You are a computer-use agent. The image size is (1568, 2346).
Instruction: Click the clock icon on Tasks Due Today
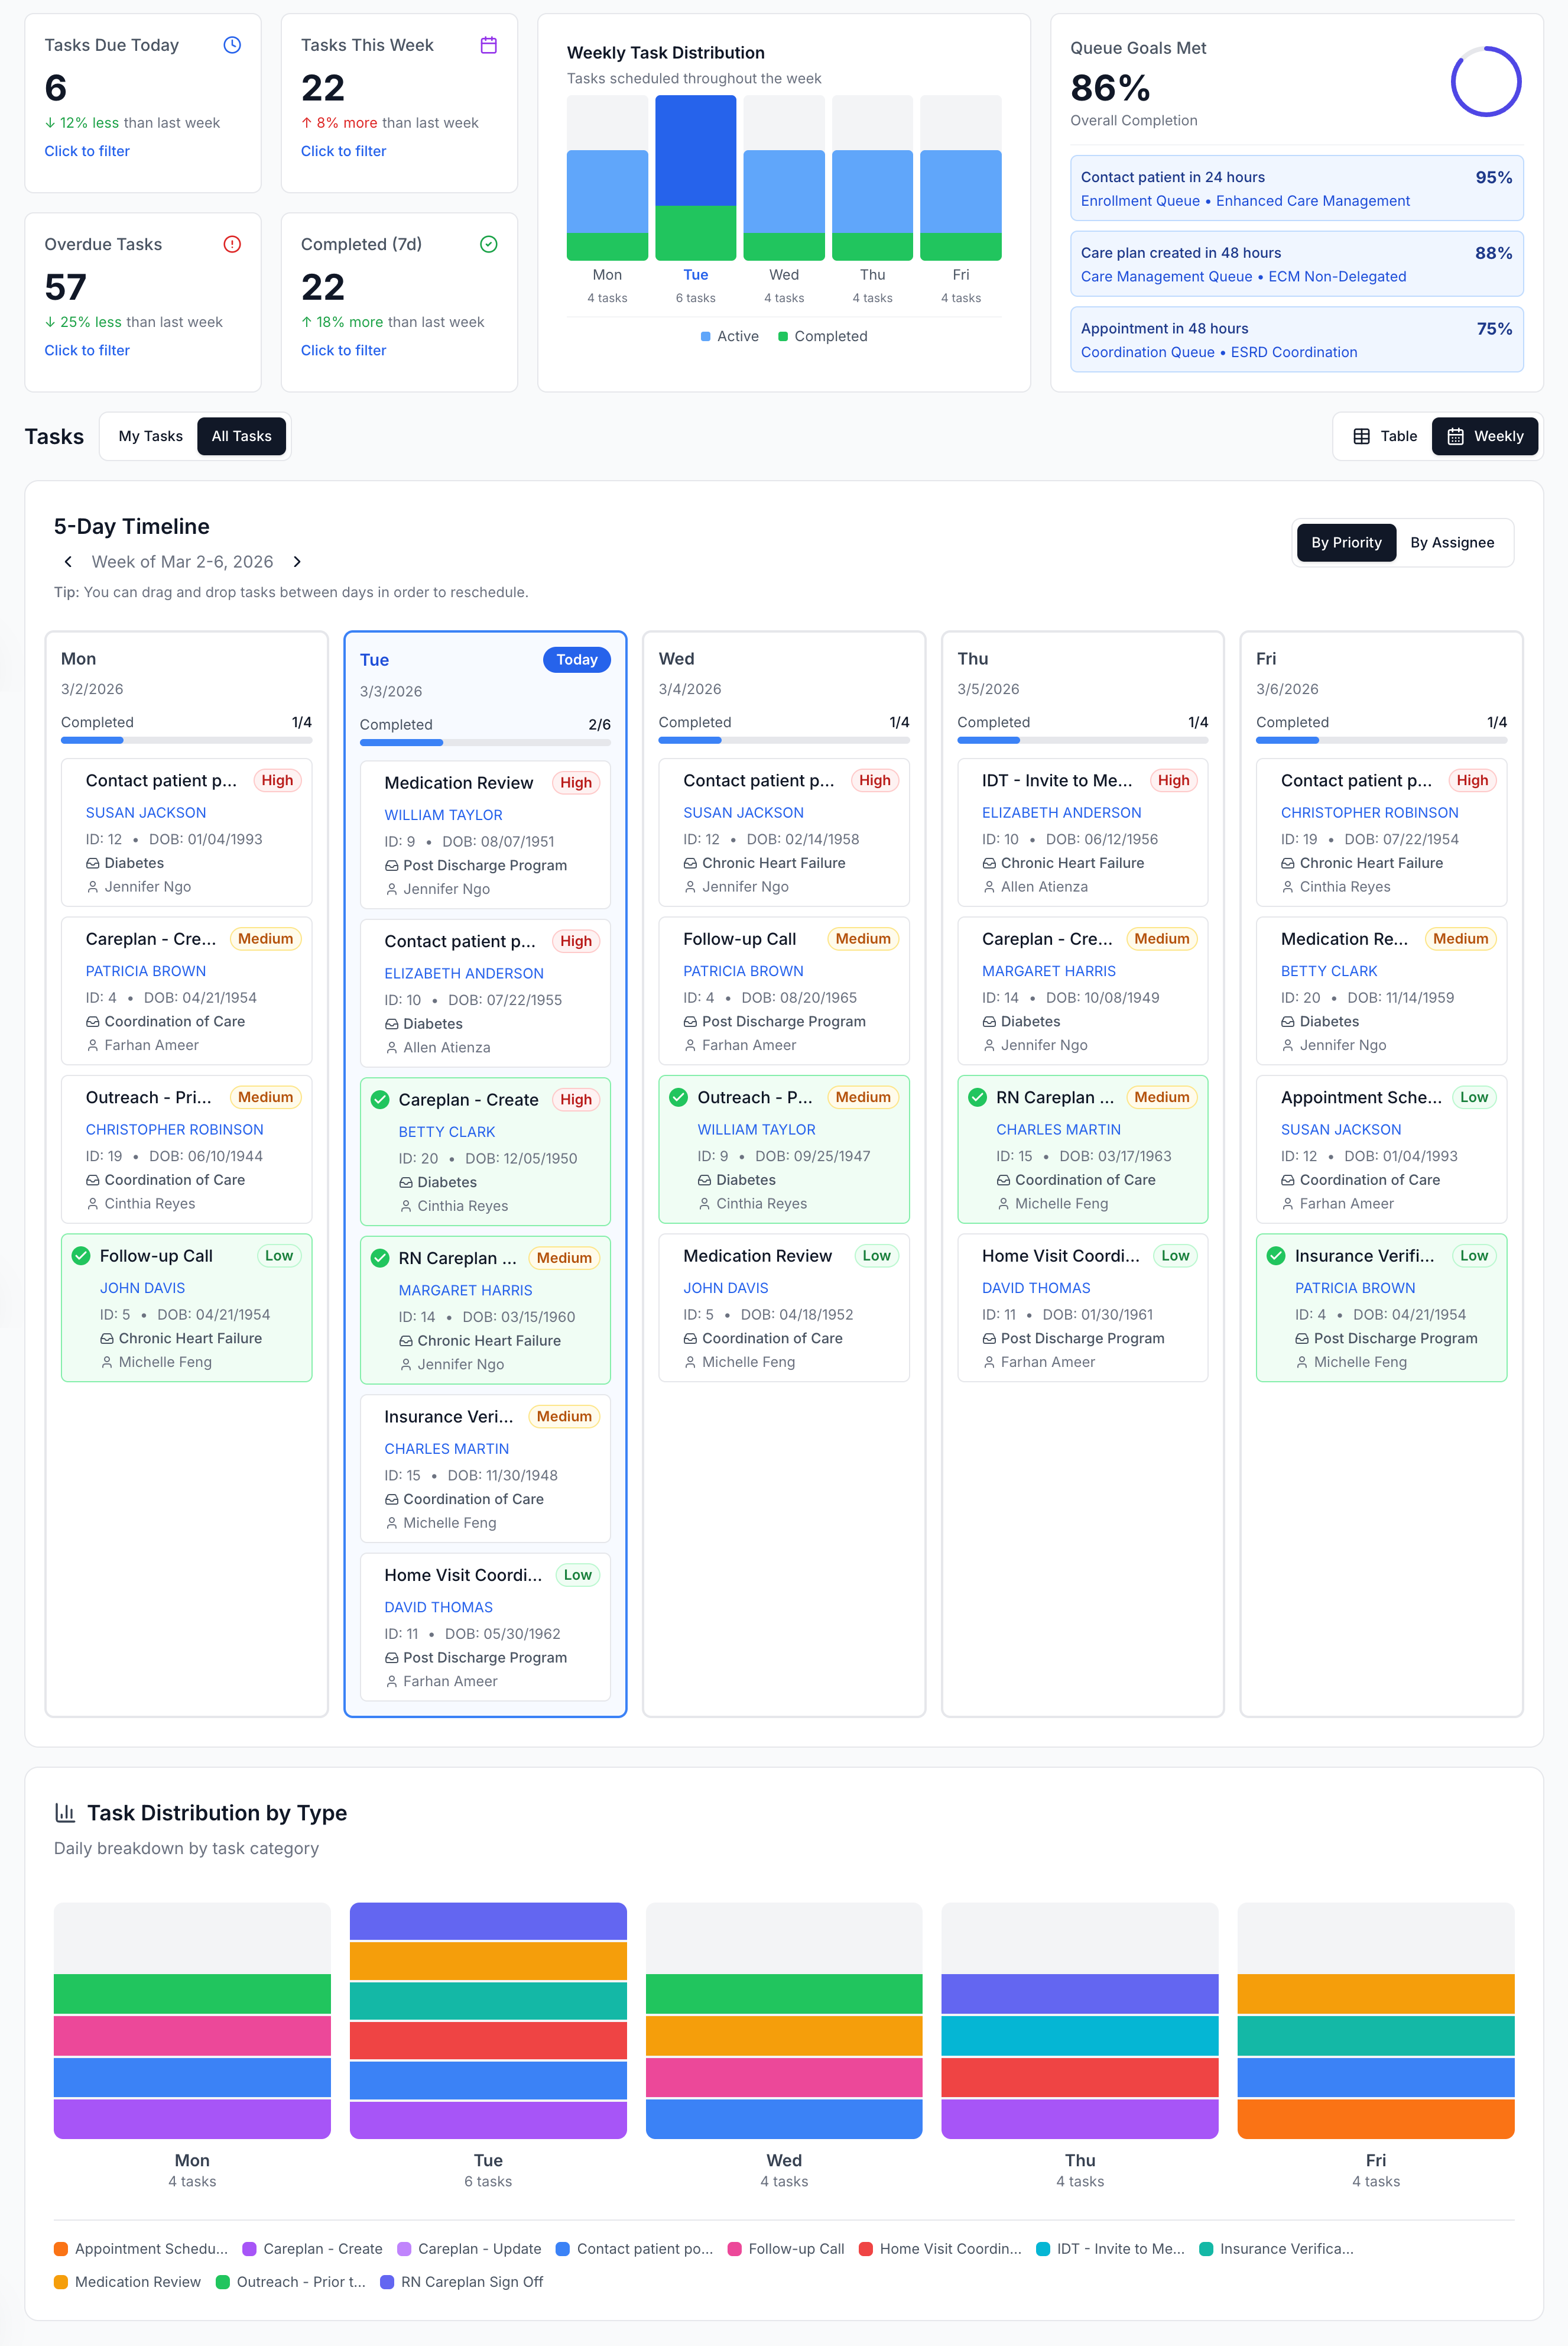click(232, 45)
